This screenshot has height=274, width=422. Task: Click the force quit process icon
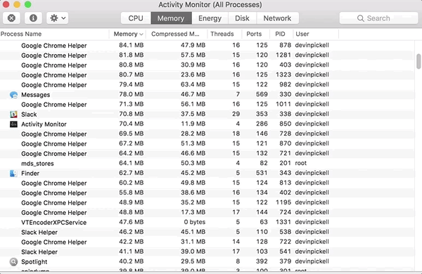point(11,18)
